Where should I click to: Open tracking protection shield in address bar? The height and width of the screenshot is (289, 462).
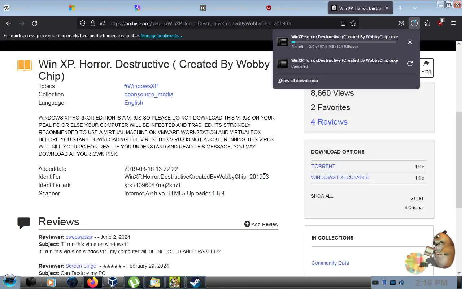[x=83, y=23]
